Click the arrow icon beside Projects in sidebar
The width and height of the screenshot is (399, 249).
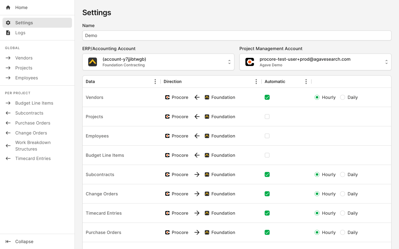click(x=8, y=68)
